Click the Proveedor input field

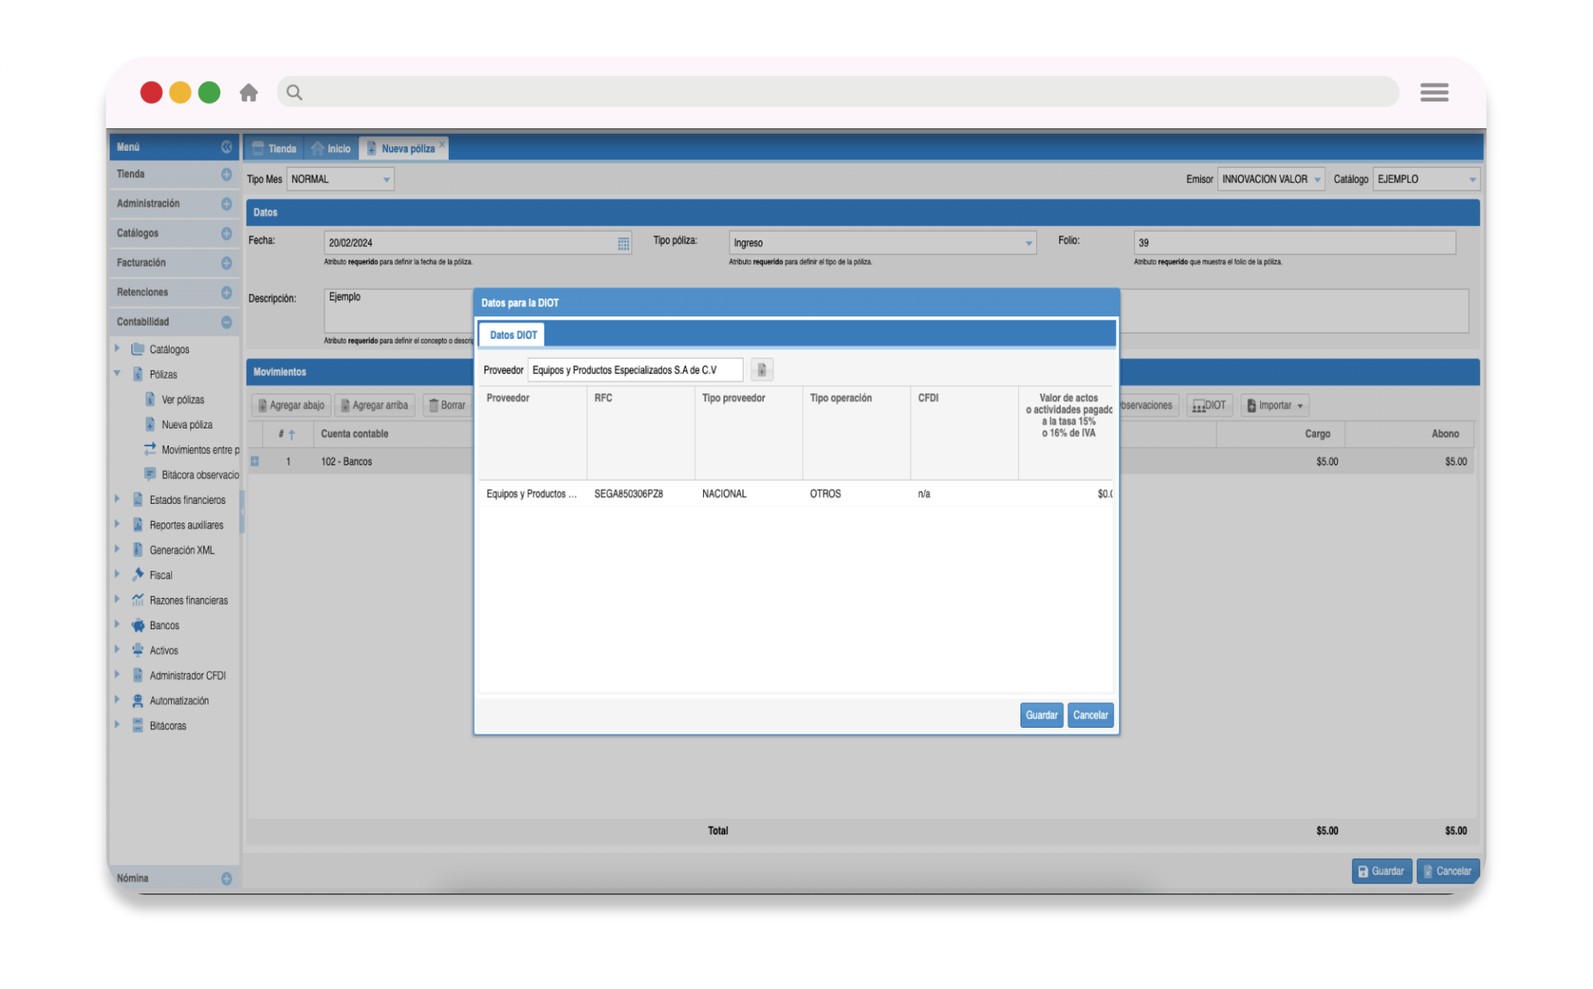tap(634, 370)
